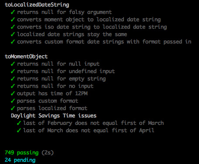Click checkmark beside 'localized date strings stay the same'
This screenshot has height=164, width=199.
coord(13,34)
